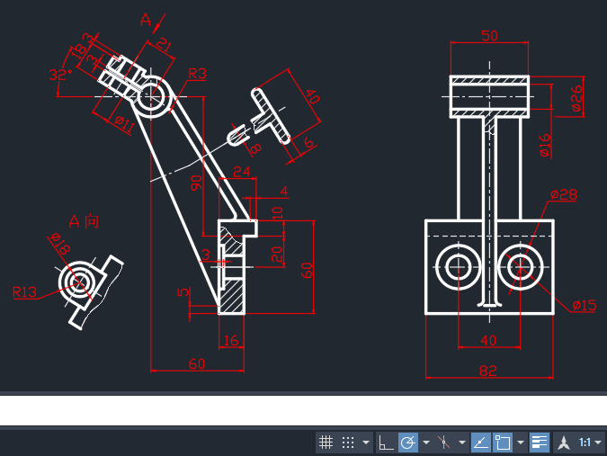
Task: Select the R13 radius dimension text
Action: (24, 291)
